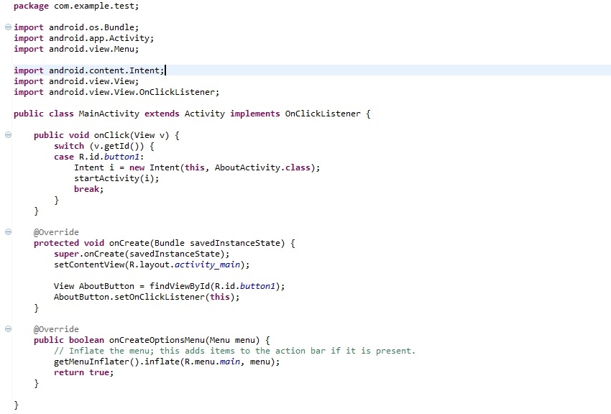611x414 pixels.
Task: Click 'import android.app.Activity;' line
Action: 84,38
